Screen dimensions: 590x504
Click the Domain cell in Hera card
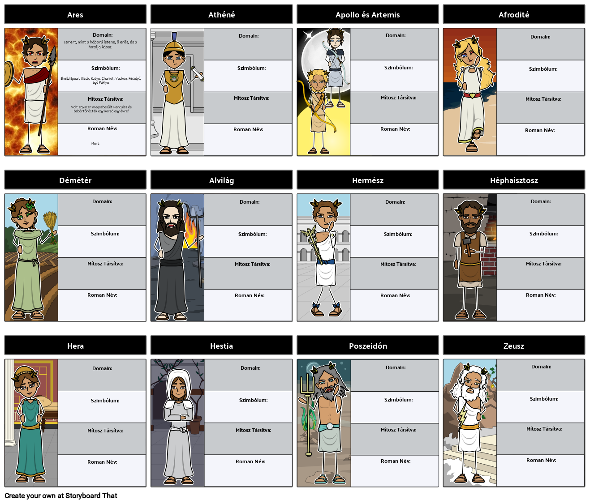tap(102, 375)
